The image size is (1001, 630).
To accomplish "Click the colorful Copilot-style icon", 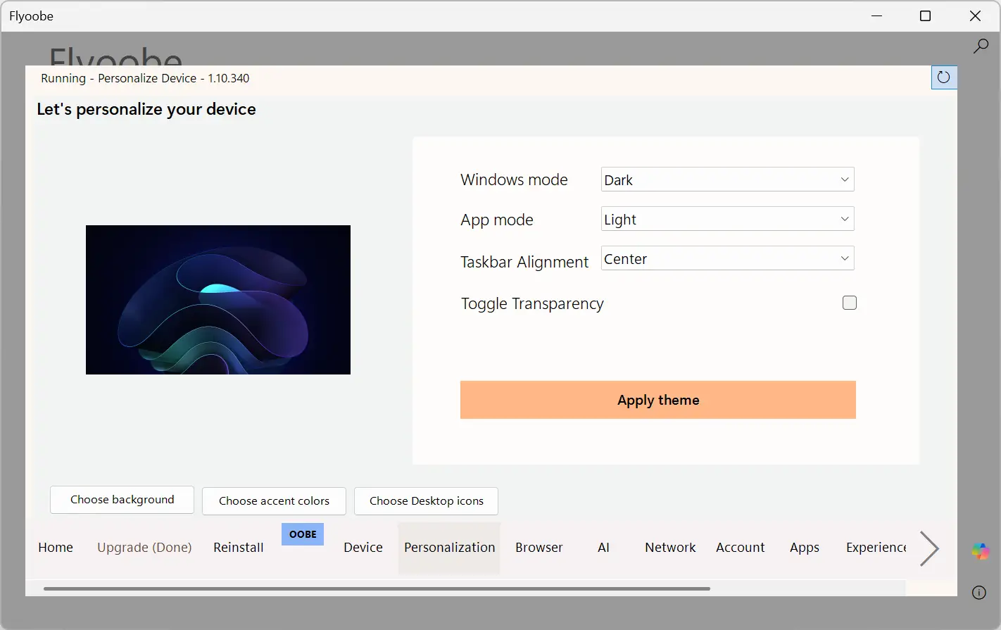I will (x=980, y=551).
